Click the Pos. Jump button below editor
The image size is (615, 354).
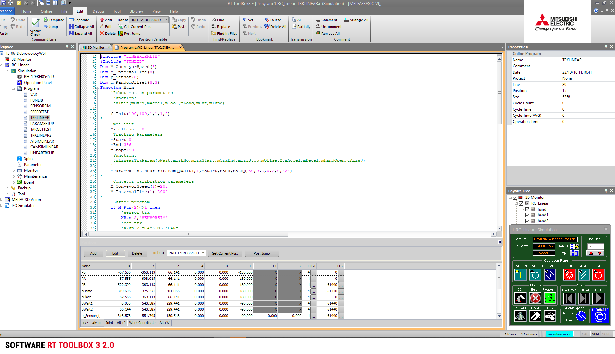tap(261, 253)
